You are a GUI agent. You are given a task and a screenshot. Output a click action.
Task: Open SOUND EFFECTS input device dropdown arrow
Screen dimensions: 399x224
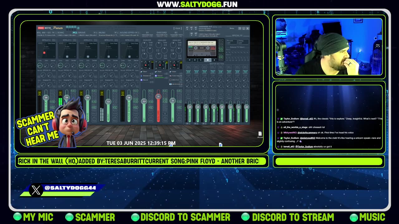[137, 33]
